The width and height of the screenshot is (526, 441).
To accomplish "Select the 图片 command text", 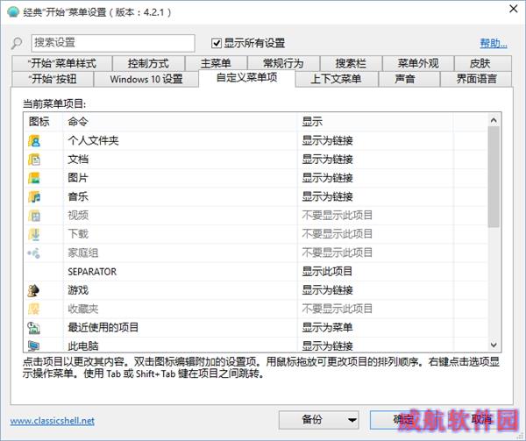I will click(x=78, y=178).
